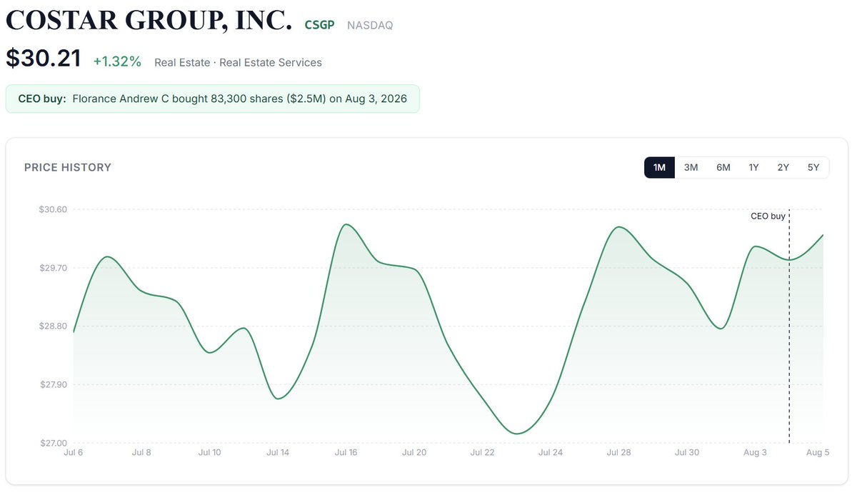Switch chart to 3M range
The height and width of the screenshot is (495, 857).
(x=691, y=167)
